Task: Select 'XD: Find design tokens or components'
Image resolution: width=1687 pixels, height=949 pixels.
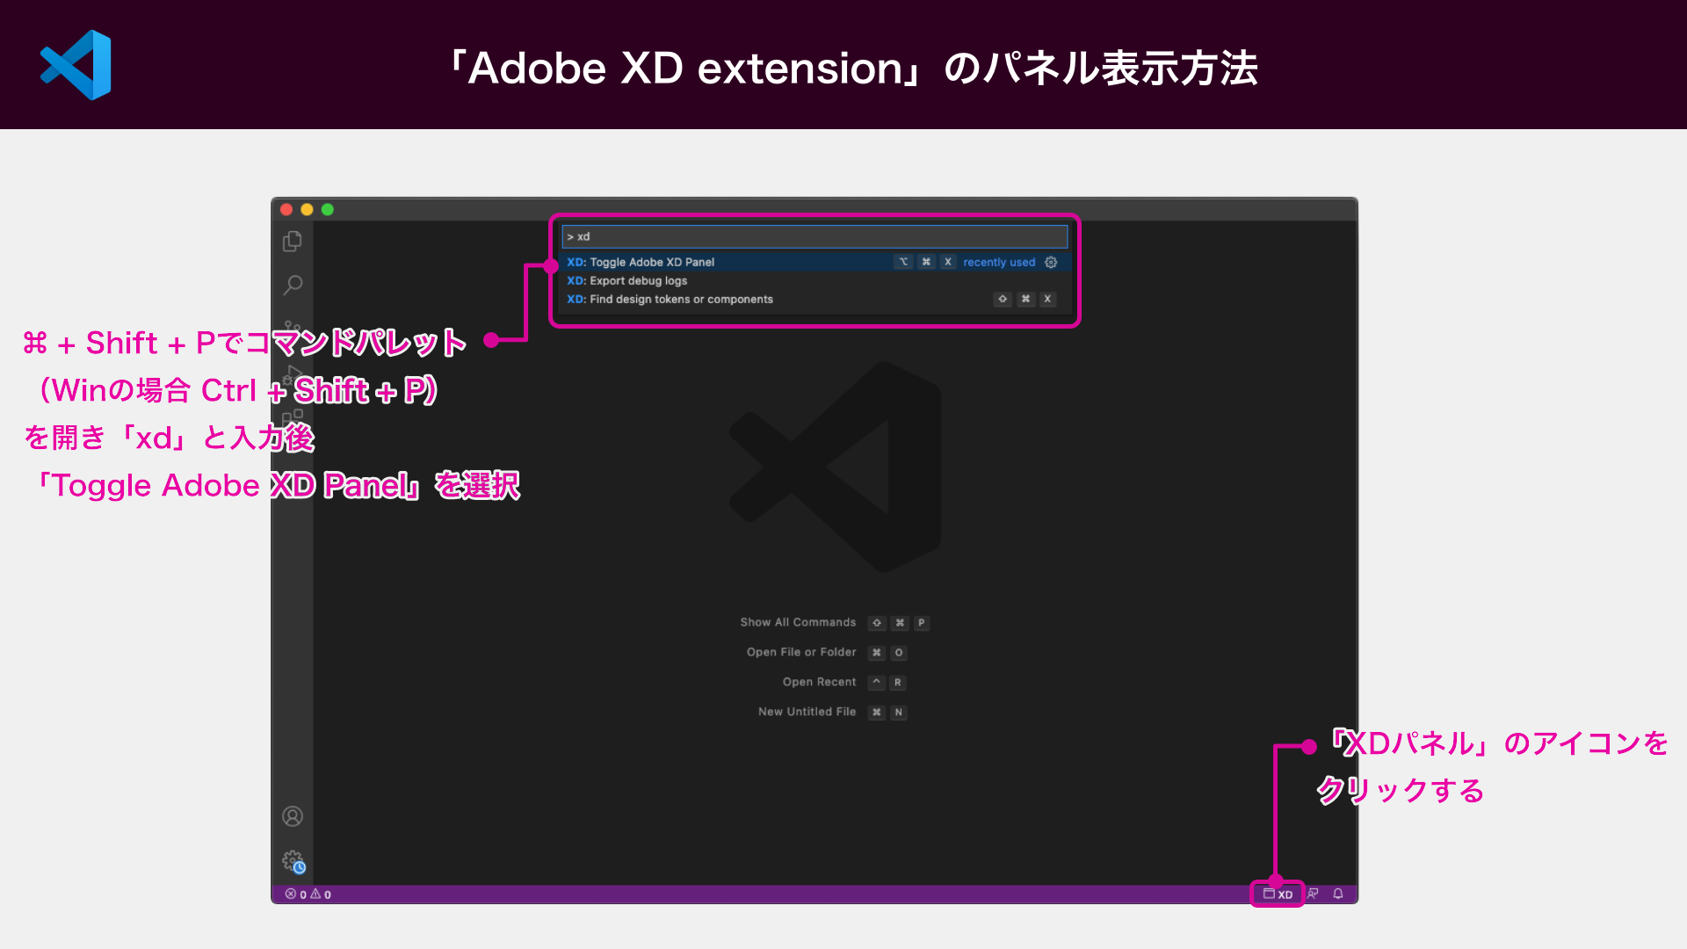Action: coord(815,299)
